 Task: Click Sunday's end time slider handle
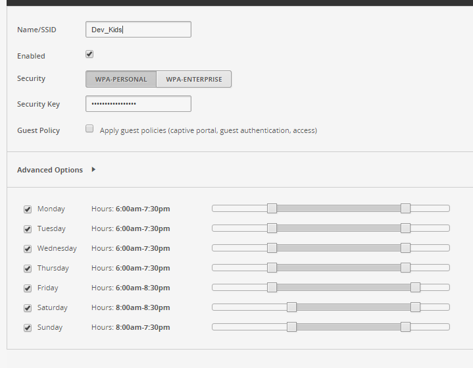[x=405, y=327]
